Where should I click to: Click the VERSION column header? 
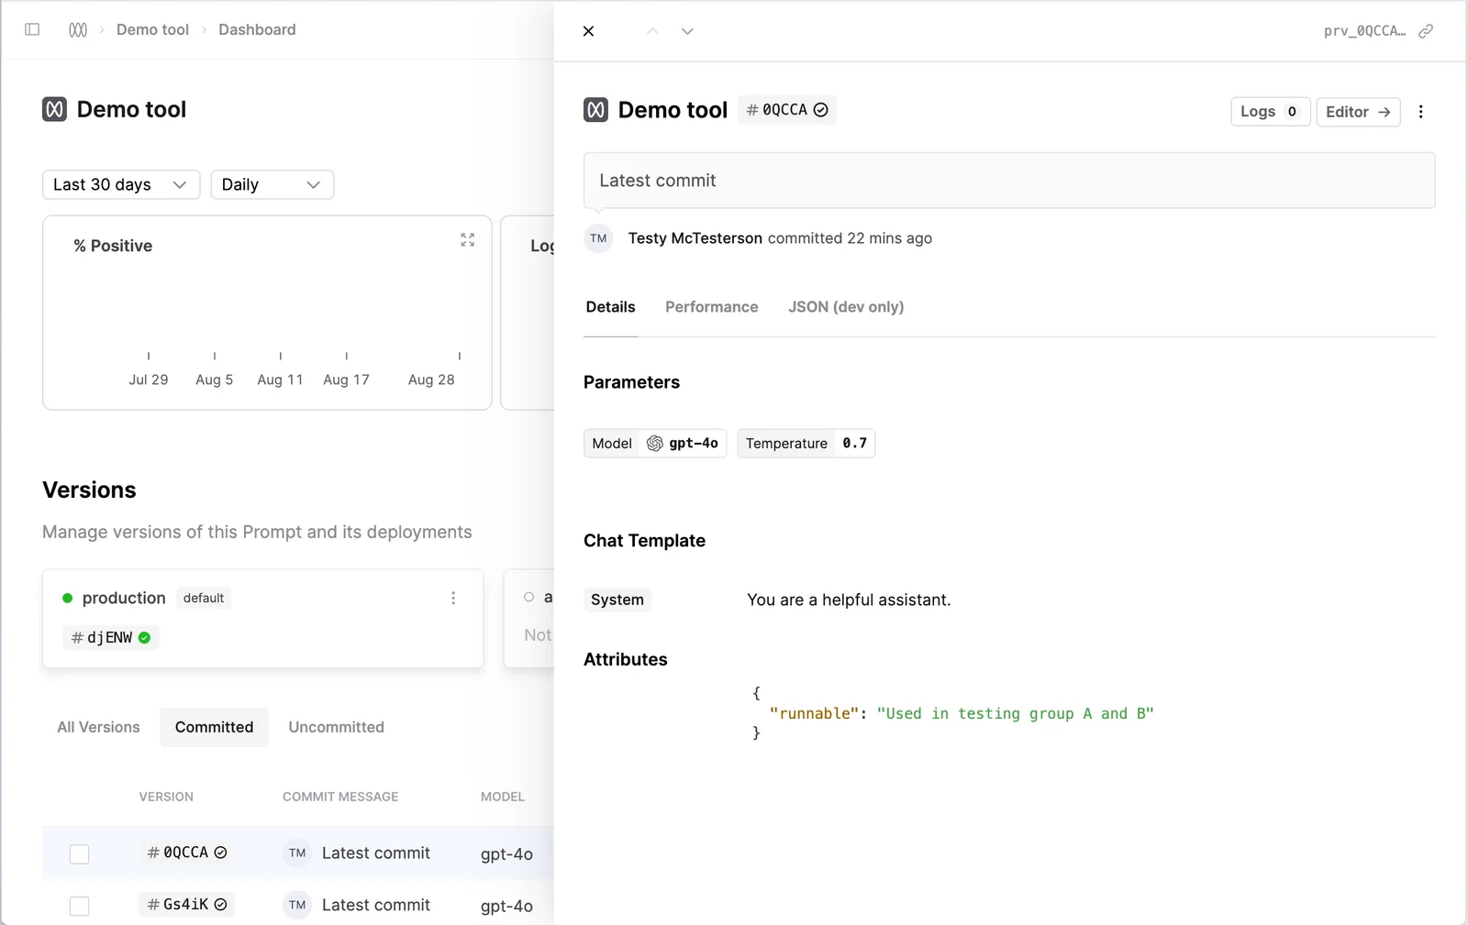pyautogui.click(x=166, y=797)
